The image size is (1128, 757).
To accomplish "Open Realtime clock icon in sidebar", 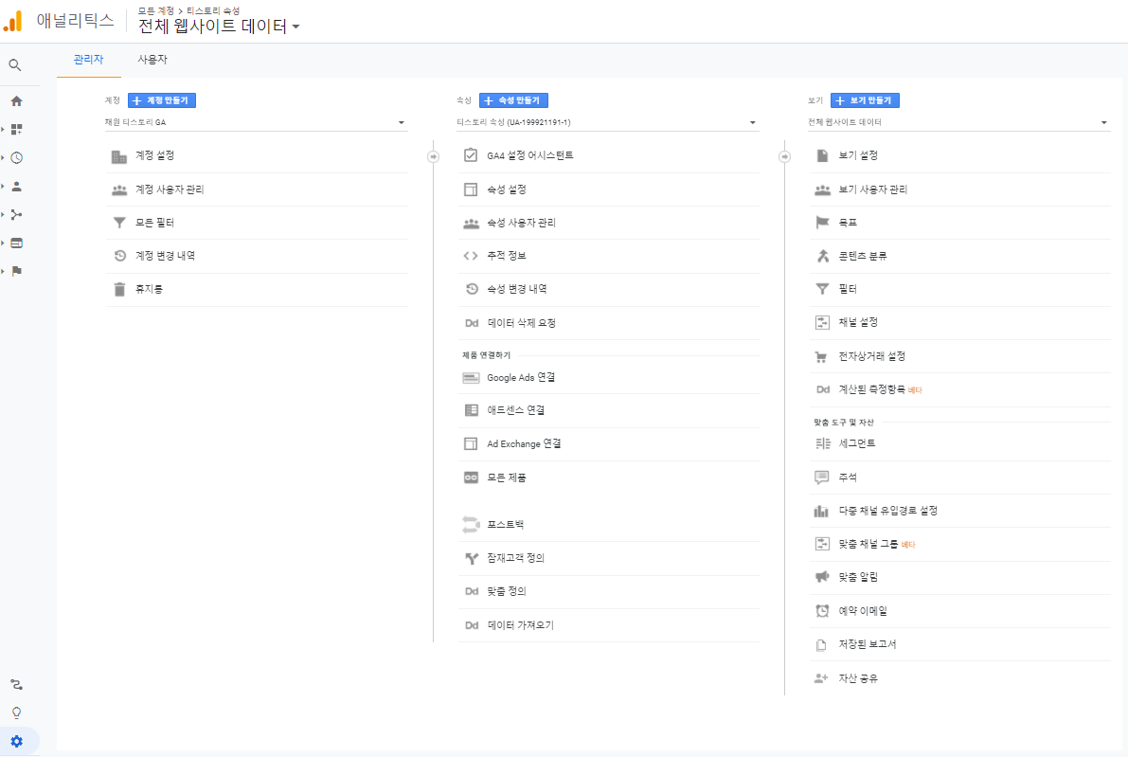I will coord(16,157).
